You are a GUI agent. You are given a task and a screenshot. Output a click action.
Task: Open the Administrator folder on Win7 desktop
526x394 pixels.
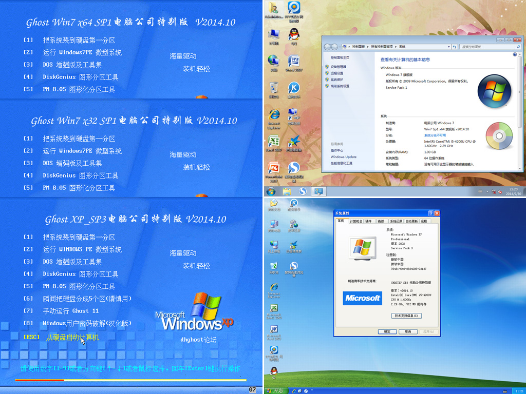274,9
